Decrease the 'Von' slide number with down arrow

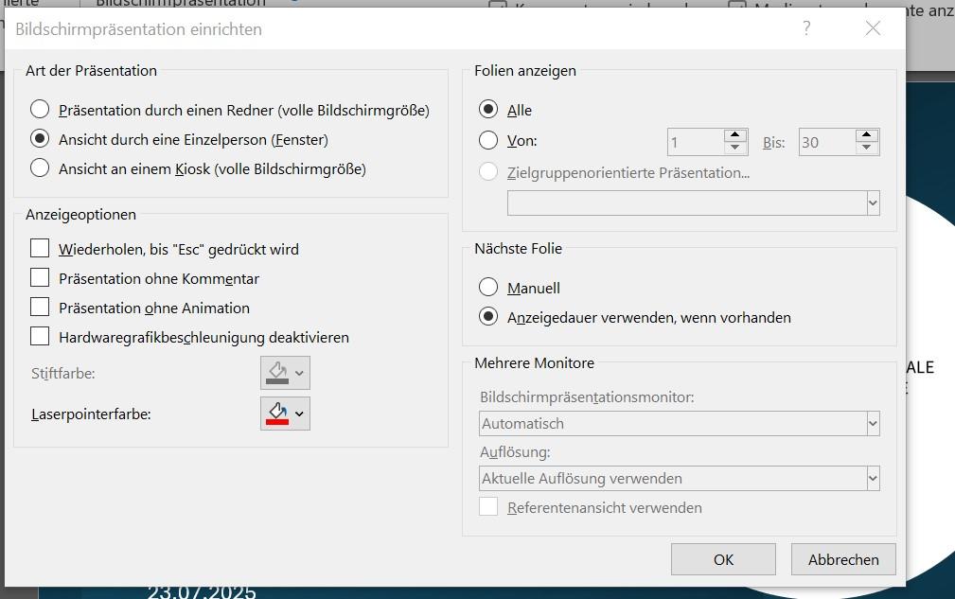point(735,149)
